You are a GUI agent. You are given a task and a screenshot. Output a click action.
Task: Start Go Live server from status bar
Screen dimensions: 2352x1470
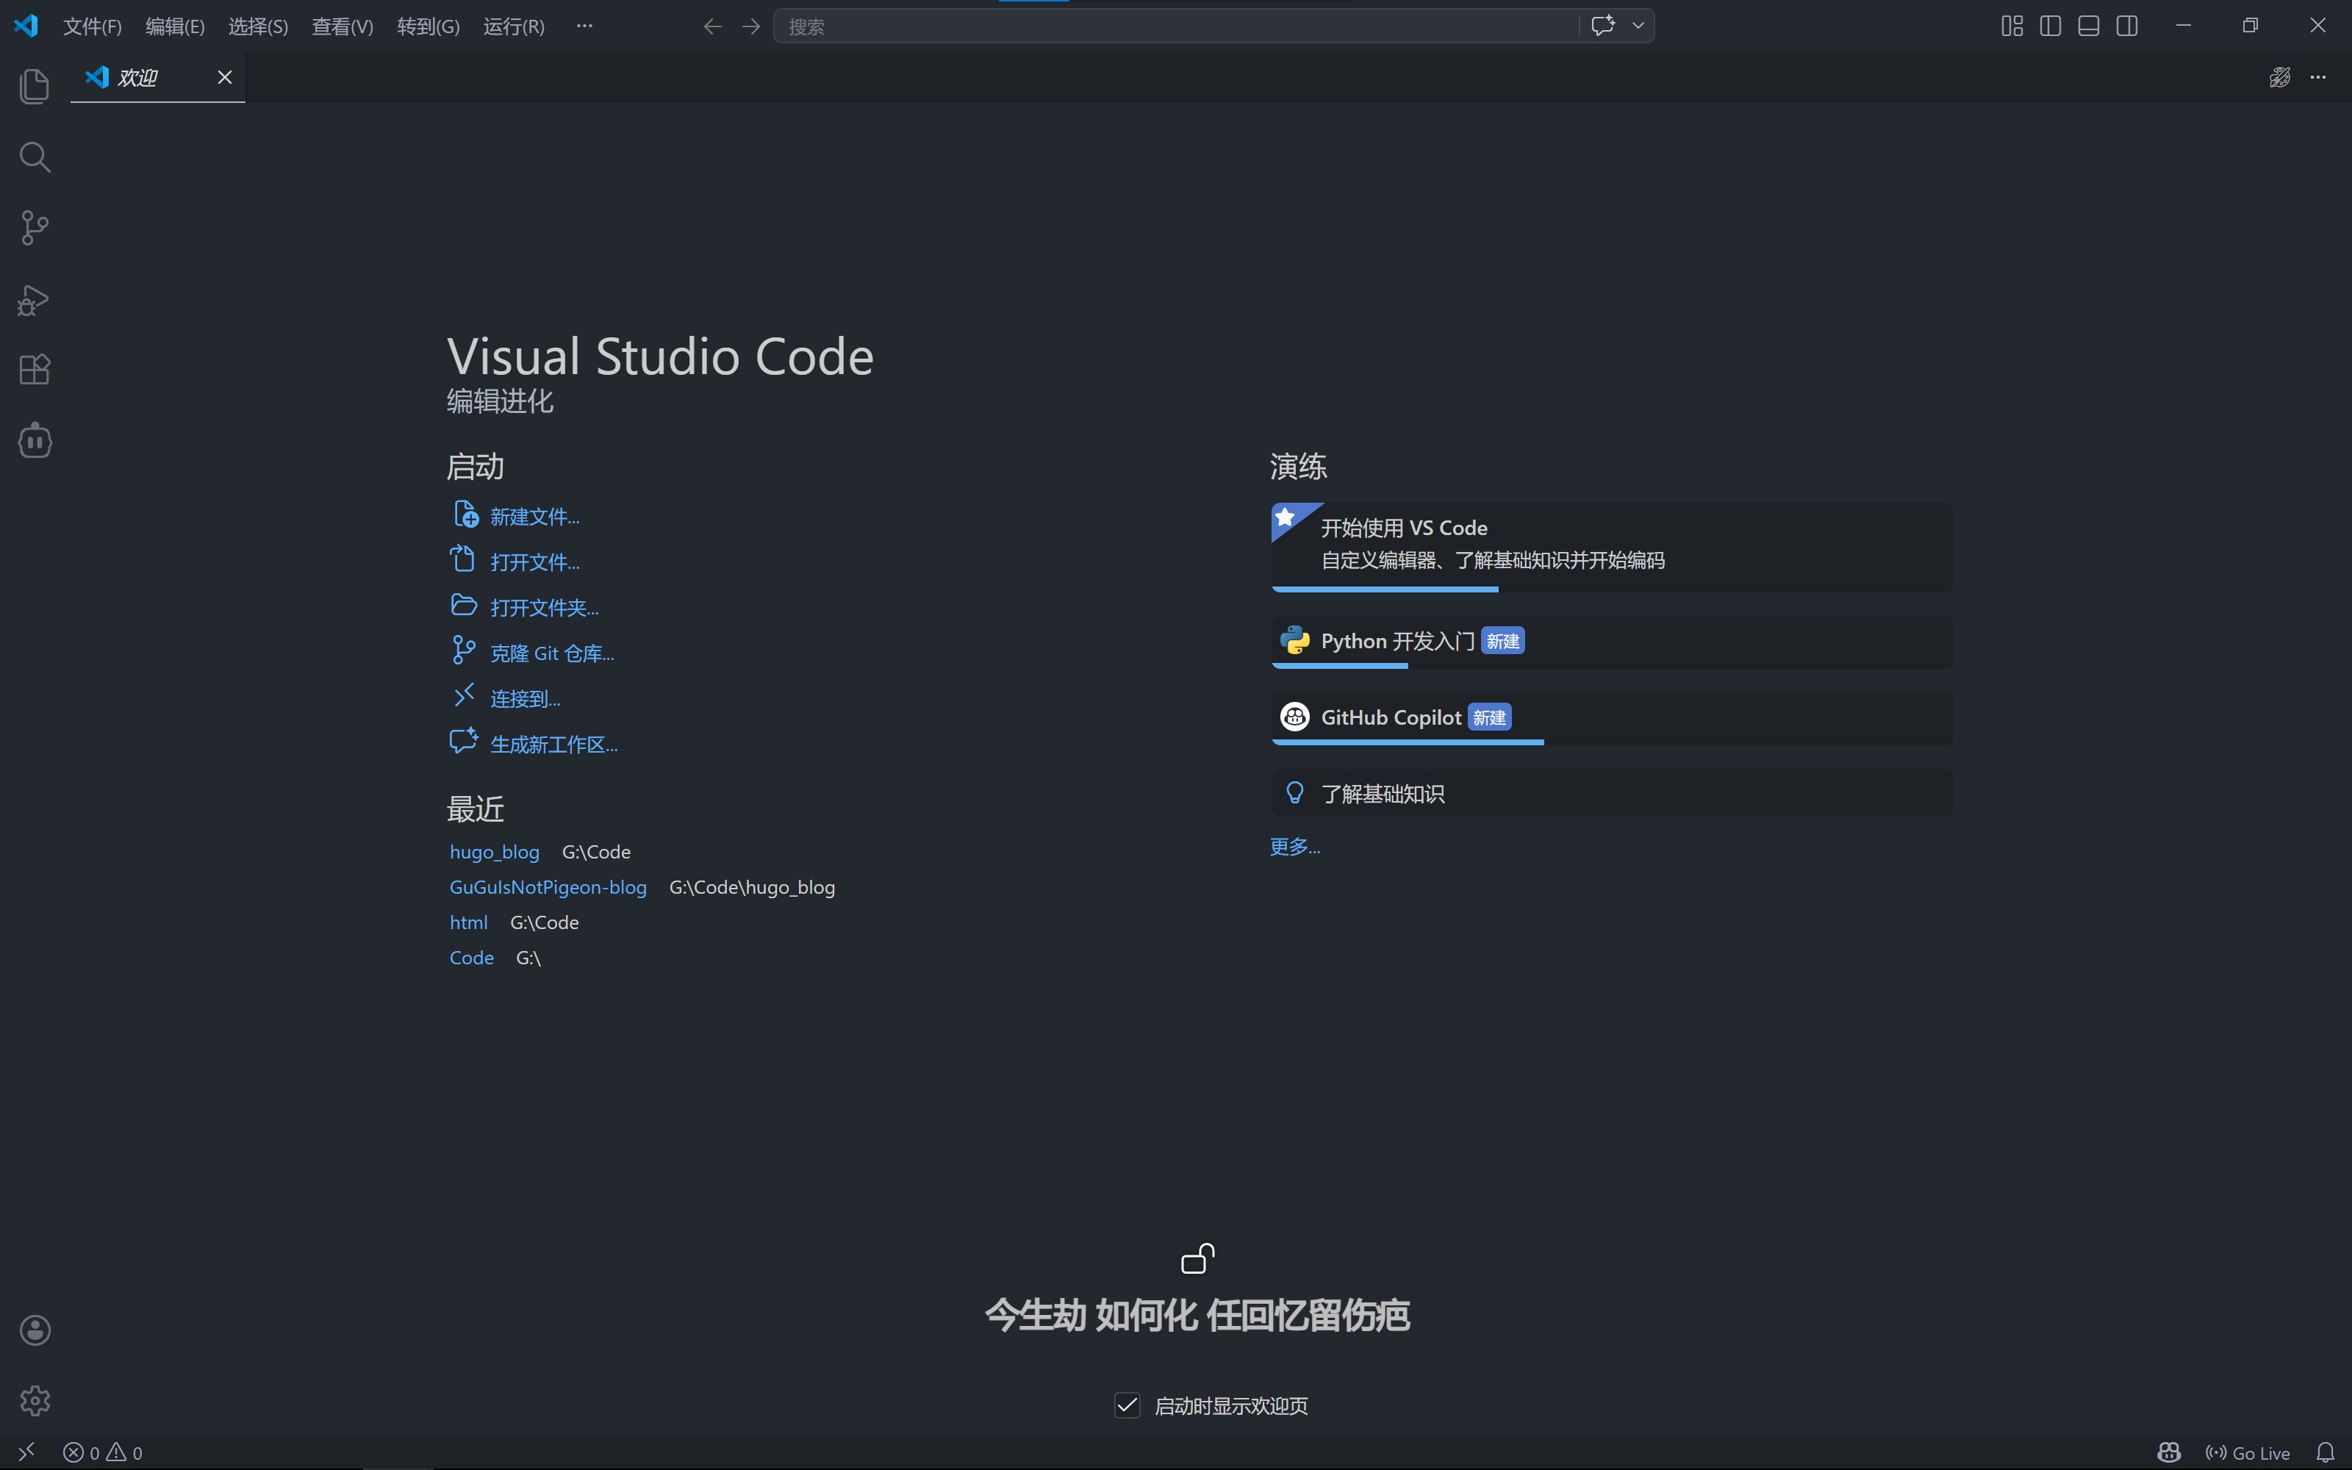2248,1452
